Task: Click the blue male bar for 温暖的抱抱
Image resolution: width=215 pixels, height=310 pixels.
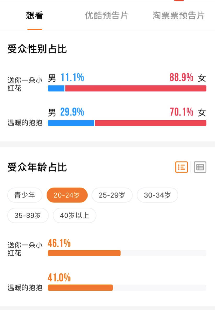Action: (x=71, y=123)
